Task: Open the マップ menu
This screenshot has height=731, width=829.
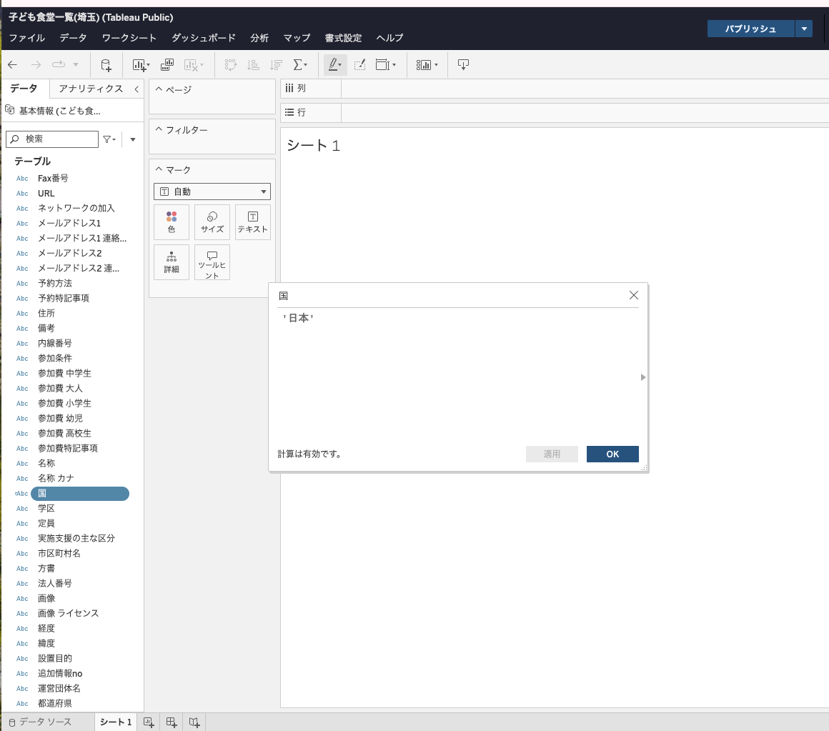Action: (297, 38)
